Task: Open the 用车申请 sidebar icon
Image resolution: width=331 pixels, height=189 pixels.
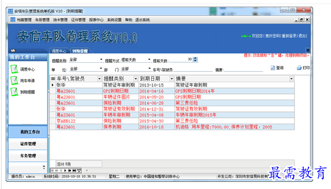Action: [x=14, y=80]
